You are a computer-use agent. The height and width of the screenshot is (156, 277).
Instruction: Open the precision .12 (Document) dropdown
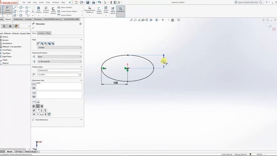tap(59, 62)
